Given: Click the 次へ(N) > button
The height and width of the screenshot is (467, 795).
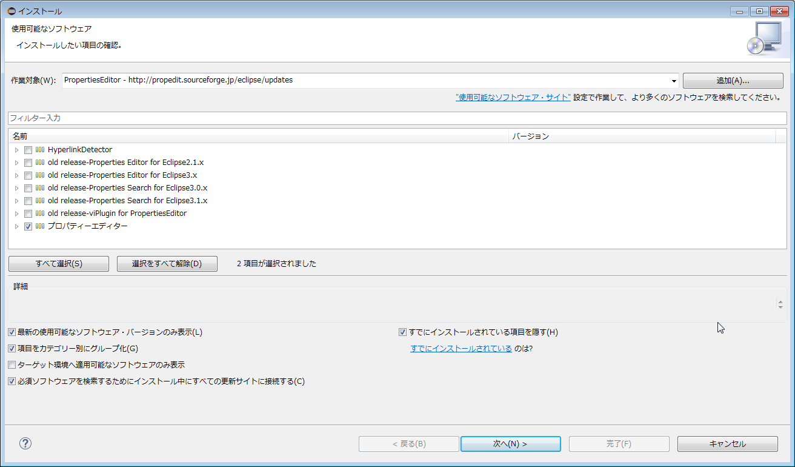Looking at the screenshot, I should pos(510,444).
